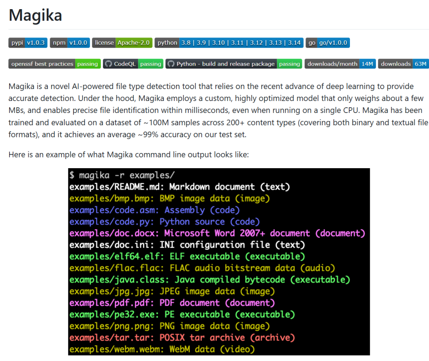Click the go/v1.0.0 badge
Screen dimensions: 429x361
click(x=328, y=43)
